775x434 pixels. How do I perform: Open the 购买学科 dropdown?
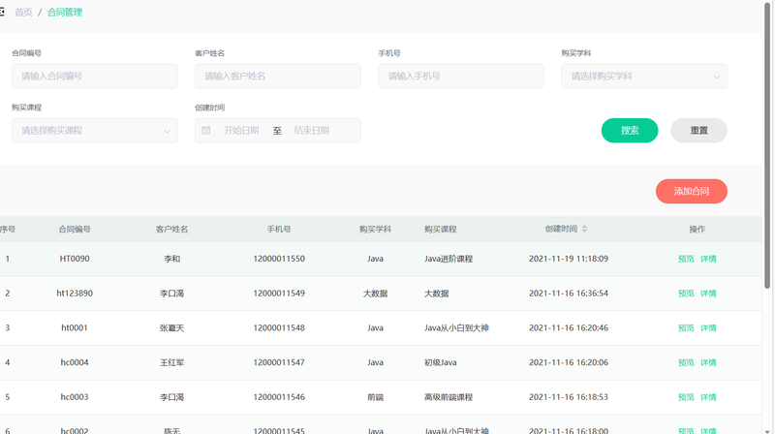(x=644, y=77)
